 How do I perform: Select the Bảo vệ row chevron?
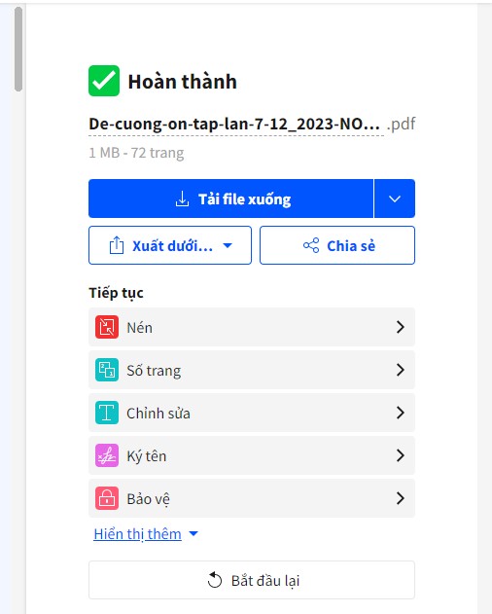(x=400, y=498)
